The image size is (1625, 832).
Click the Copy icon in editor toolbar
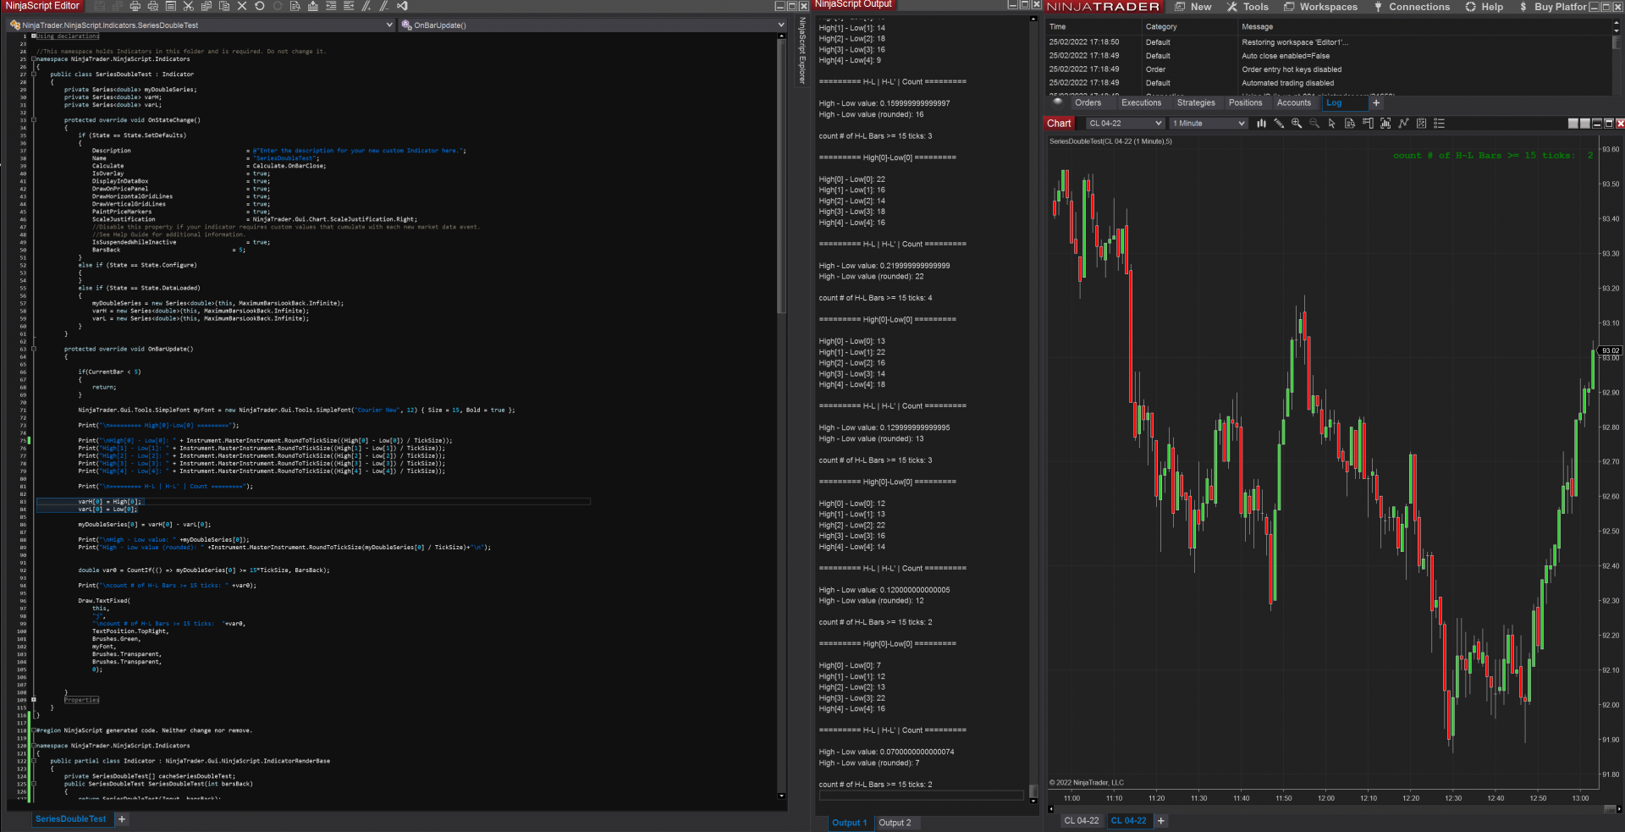[207, 6]
